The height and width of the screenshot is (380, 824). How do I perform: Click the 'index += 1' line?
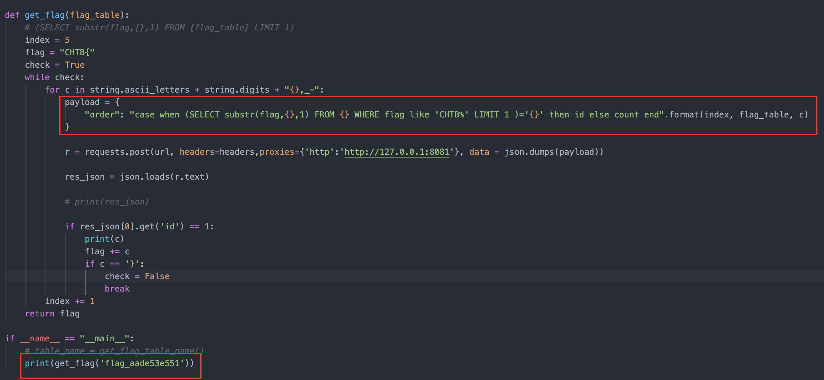tap(70, 301)
